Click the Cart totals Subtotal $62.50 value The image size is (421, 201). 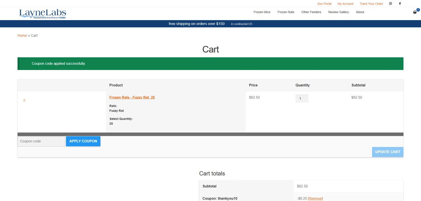302,186
